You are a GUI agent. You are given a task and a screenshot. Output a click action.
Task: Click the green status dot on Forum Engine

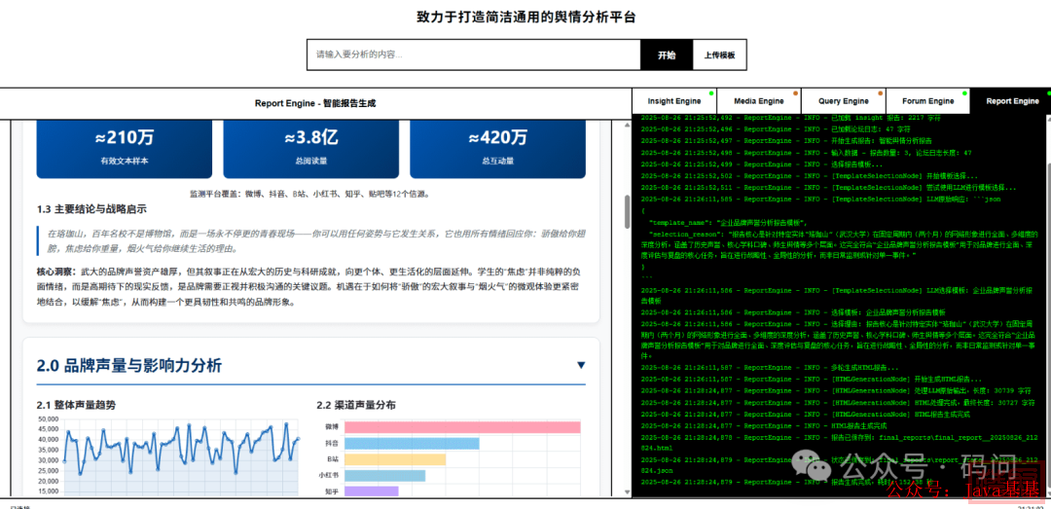[x=965, y=93]
